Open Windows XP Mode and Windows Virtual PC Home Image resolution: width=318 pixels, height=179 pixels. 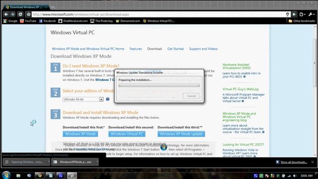coord(88,49)
